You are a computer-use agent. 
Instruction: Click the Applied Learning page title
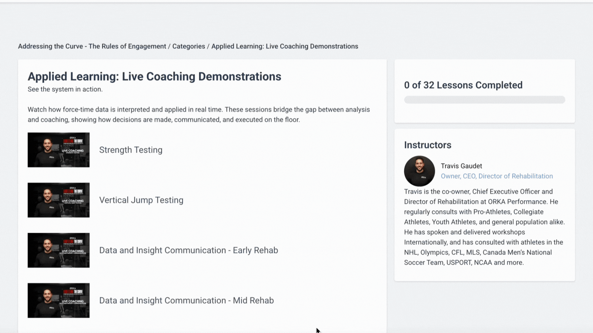pos(154,76)
